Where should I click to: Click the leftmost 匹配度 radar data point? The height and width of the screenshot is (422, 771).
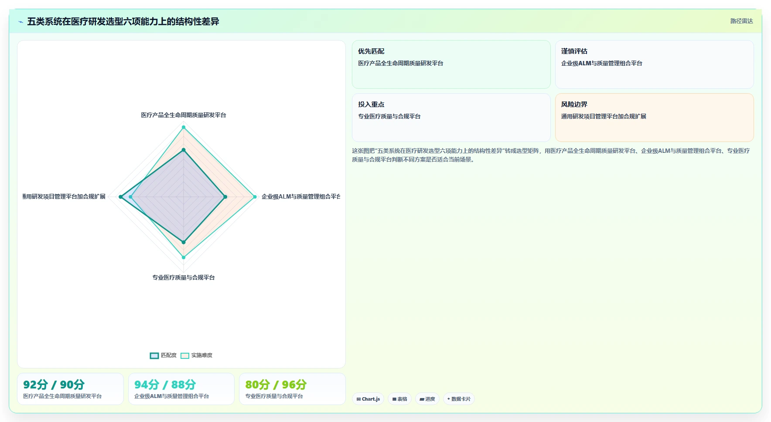coord(121,197)
